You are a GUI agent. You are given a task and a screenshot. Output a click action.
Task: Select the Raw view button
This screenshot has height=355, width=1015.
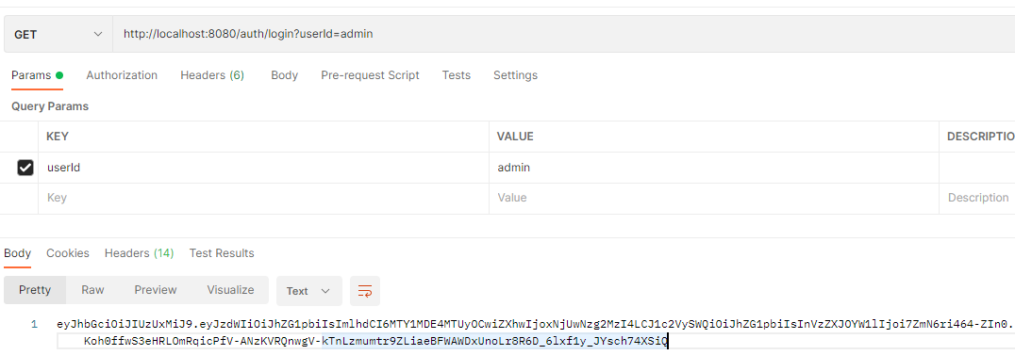pos(92,290)
